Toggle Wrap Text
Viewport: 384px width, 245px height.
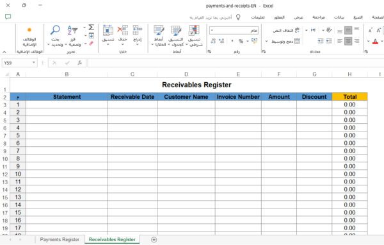[x=286, y=30]
